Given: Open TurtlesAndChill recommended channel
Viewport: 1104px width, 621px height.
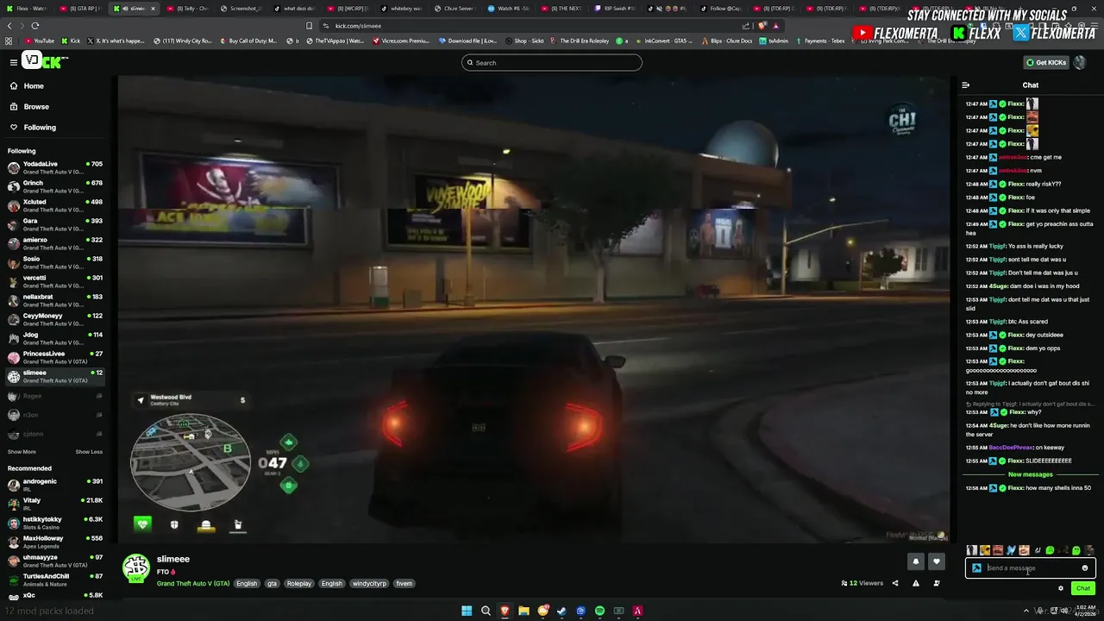Looking at the screenshot, I should (55, 579).
